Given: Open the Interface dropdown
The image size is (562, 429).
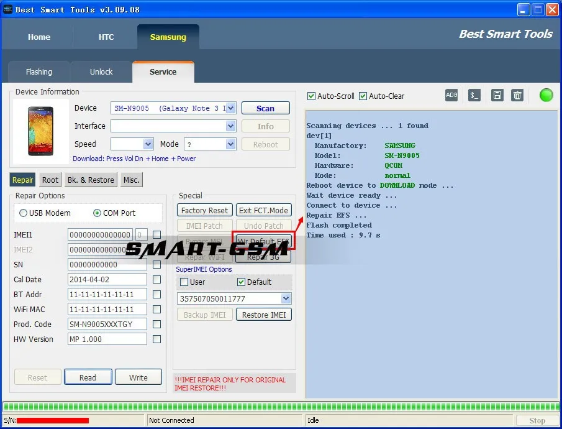Looking at the screenshot, I should pos(231,126).
